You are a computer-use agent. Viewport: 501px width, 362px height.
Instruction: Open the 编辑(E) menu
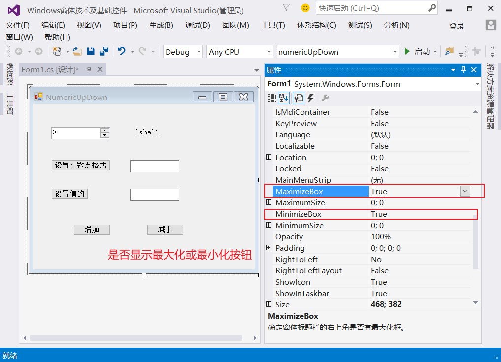[53, 25]
